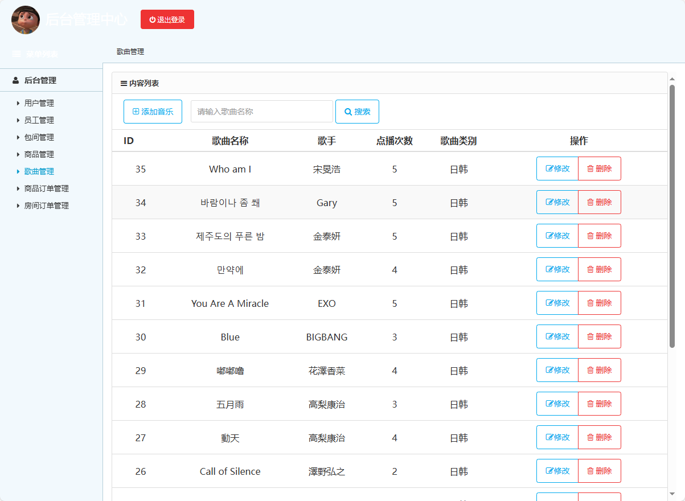Viewport: 685px width, 501px height.
Task: Click the trash icon to delete song 35
Action: [x=590, y=169]
